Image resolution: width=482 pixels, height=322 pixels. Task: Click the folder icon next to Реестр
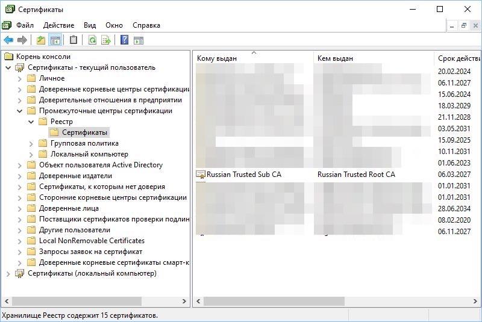coord(43,122)
